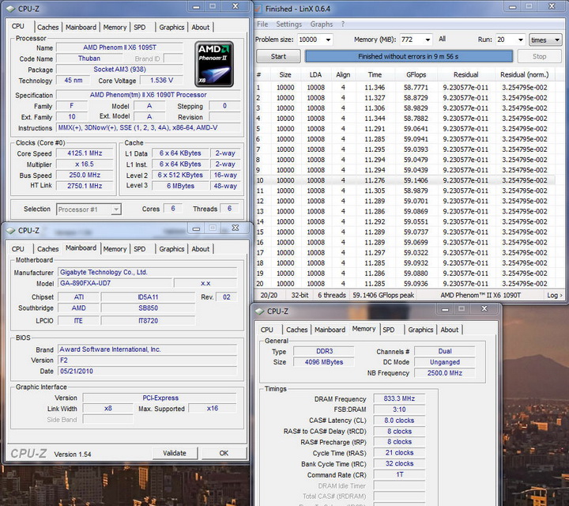Click the CPU-Z title icon of the Mainboard window
The height and width of the screenshot is (506, 569).
click(x=9, y=230)
